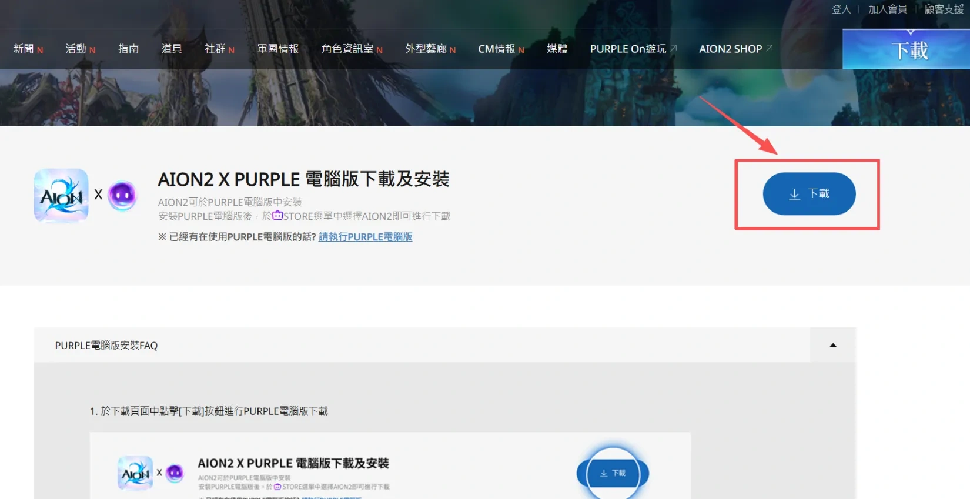Collapse the PURPLE電腦版安裝FAQ section

832,345
